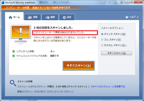This screenshot has height=101, width=144.
Task: Click the リアルタイム保護 status value オン
Action: tap(52, 51)
